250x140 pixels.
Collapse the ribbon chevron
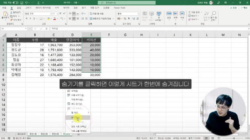248,24
